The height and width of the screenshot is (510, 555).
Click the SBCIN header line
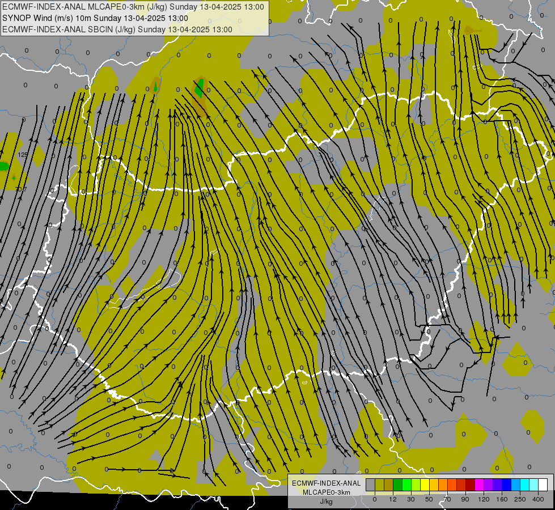117,29
